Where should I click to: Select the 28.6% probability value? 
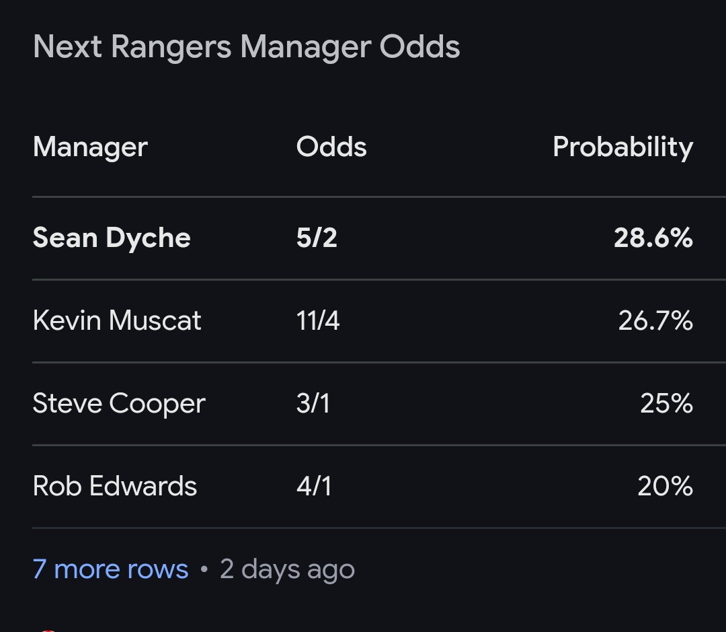653,238
